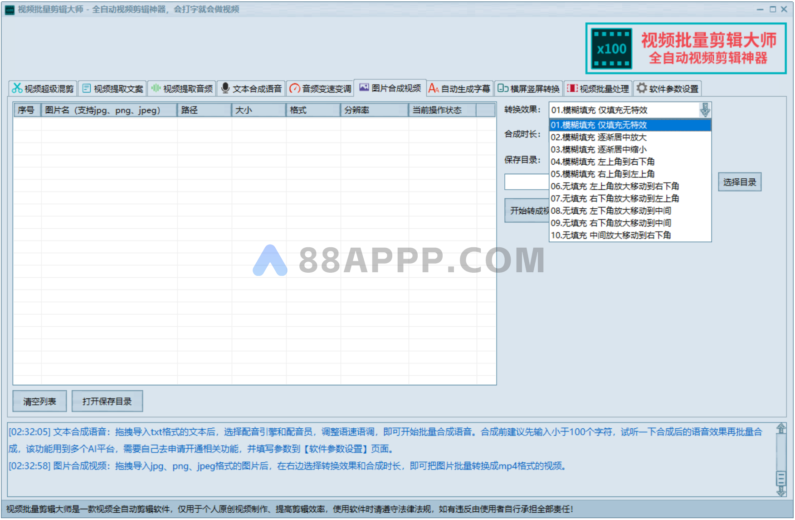Click 打开保存目录 button
Image resolution: width=795 pixels, height=520 pixels.
coord(107,401)
